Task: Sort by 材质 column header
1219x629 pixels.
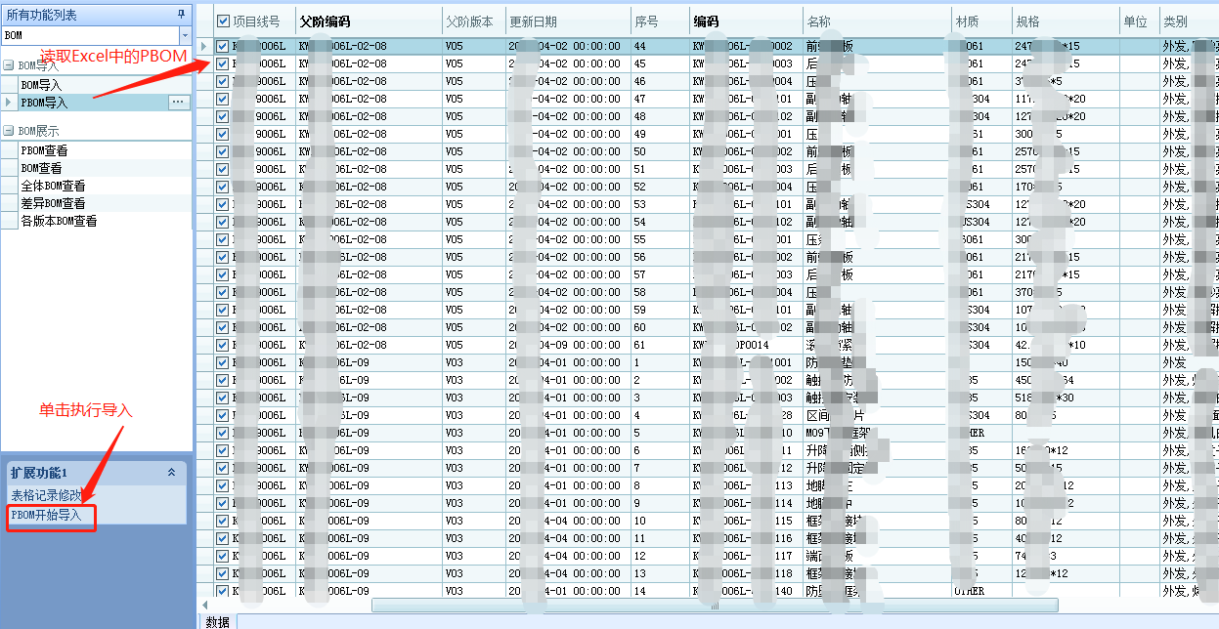Action: [981, 21]
